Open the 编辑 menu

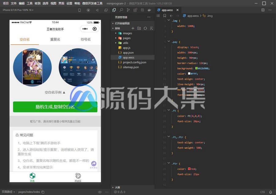[x=21, y=3]
